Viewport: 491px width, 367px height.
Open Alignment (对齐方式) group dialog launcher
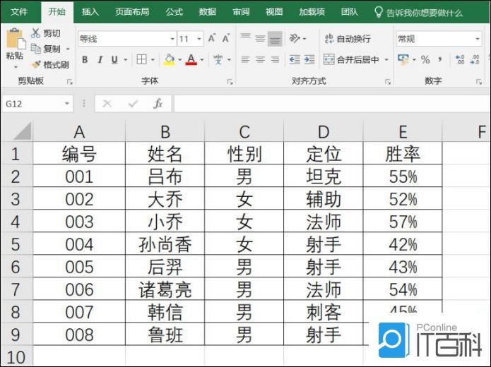coord(388,82)
